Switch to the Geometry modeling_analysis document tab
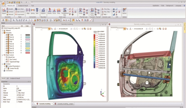186x108 pixels. tap(64, 104)
